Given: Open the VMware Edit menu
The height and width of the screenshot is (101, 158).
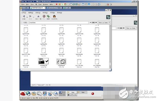Looking at the screenshot, I should [x=27, y=4].
